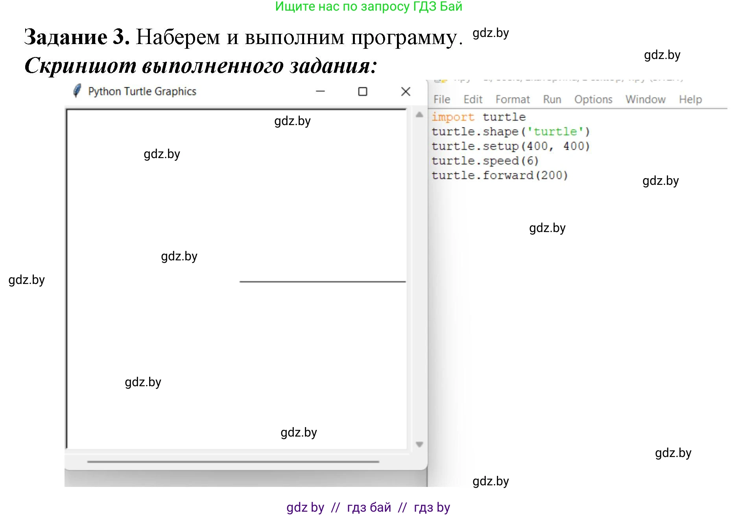738x516 pixels.
Task: Click the IDLE file icon above menu bar
Action: point(441,80)
